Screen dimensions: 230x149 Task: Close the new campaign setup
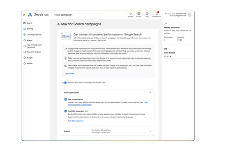coord(24,15)
